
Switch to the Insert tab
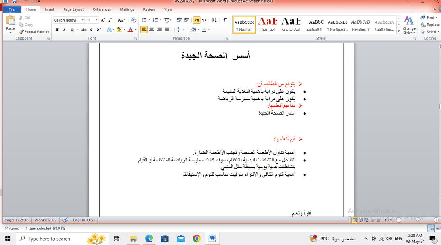point(50,9)
